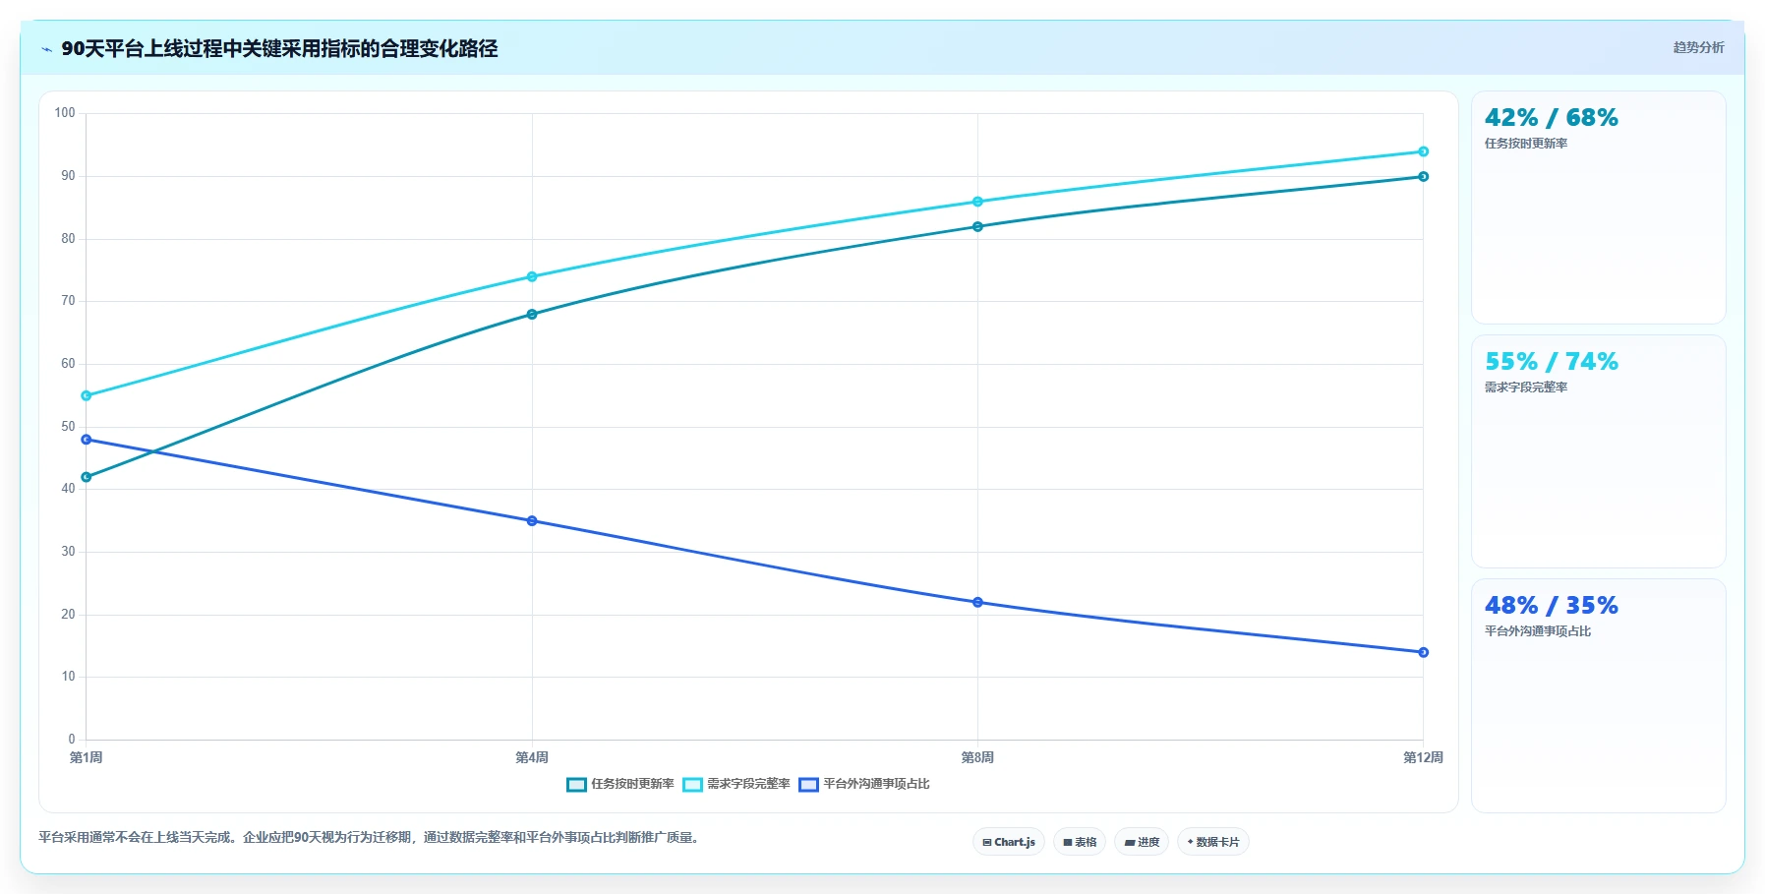Click the 需求字段完整率 data point at 第8周
This screenshot has width=1765, height=894.
point(977,202)
